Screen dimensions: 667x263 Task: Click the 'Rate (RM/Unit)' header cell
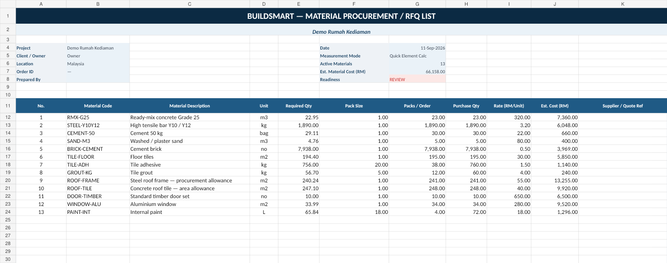[509, 106]
